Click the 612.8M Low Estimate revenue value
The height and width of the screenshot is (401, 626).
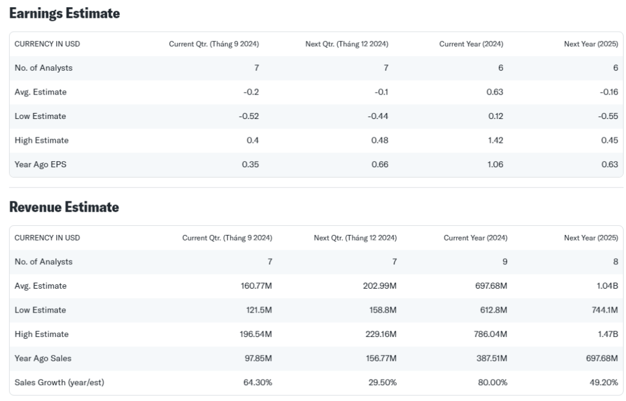tap(493, 310)
